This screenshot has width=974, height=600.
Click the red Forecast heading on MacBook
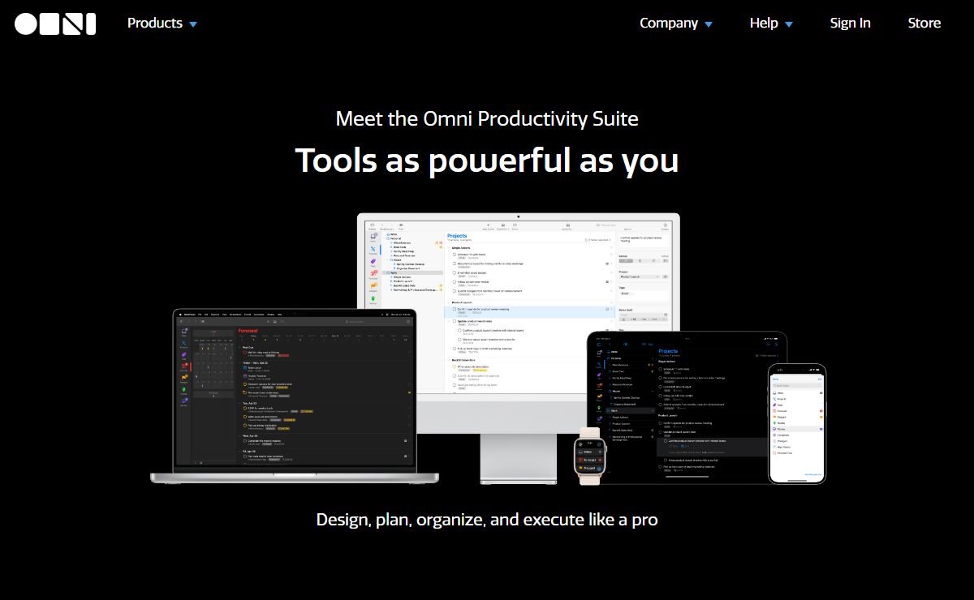248,331
